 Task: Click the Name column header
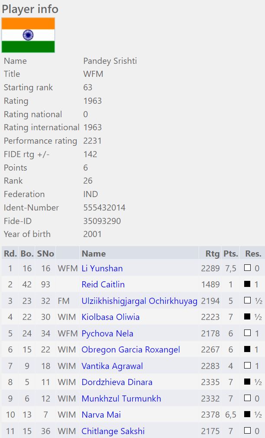pos(94,254)
